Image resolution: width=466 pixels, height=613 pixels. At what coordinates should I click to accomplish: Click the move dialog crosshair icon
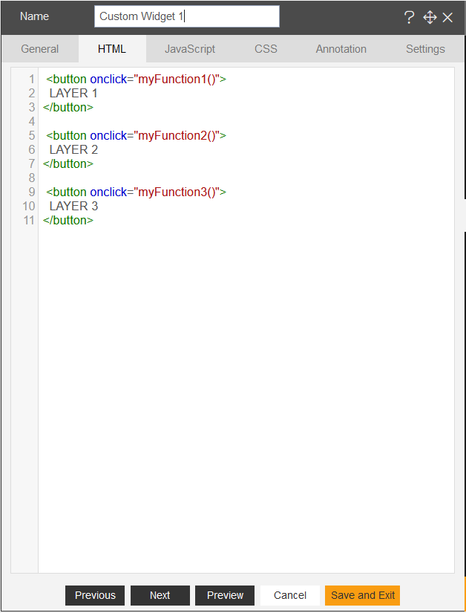pos(430,17)
